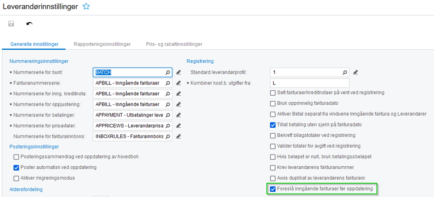This screenshot has width=434, height=197.
Task: Open lookup for Nummerserie for oppjustering
Action: pos(168,104)
